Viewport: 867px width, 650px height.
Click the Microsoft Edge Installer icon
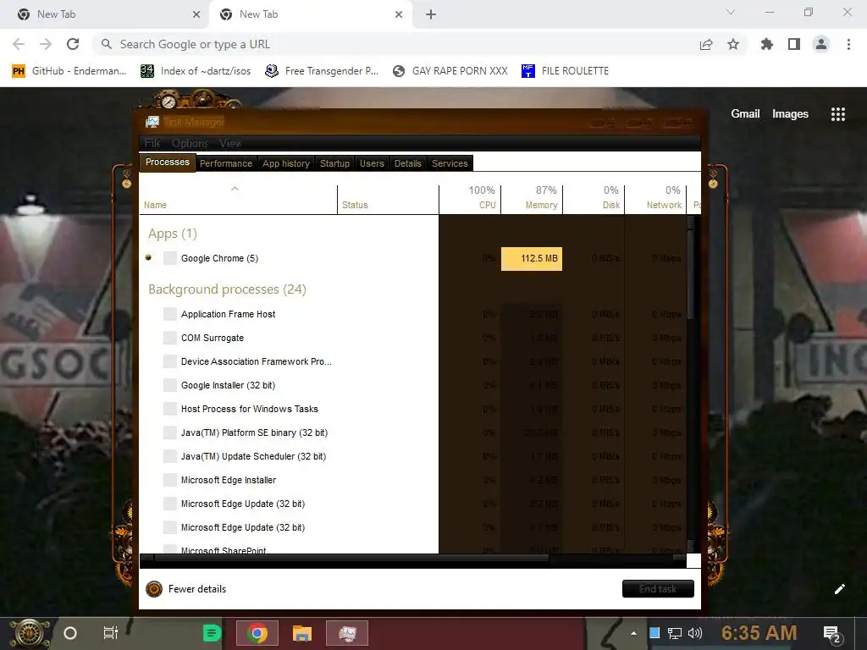(x=169, y=480)
